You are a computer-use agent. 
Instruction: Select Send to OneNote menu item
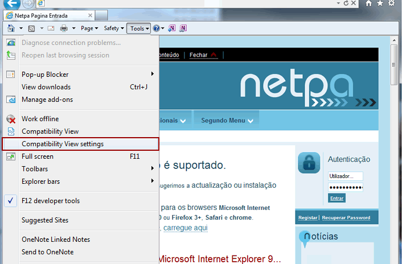pyautogui.click(x=81, y=252)
